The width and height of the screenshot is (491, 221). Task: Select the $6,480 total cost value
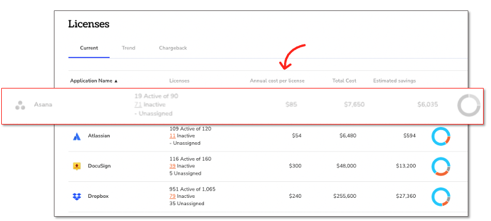pos(348,136)
